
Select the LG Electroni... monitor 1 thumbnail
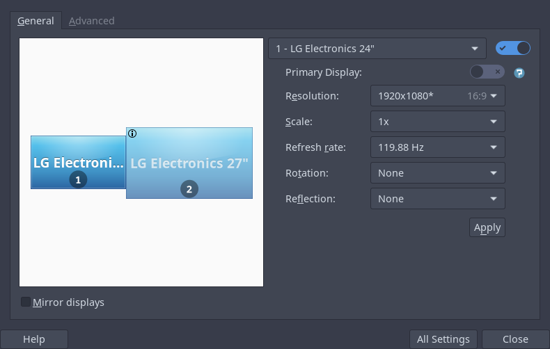[78, 162]
